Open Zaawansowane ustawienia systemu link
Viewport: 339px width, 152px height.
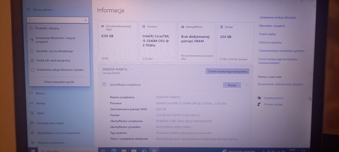tap(281, 51)
